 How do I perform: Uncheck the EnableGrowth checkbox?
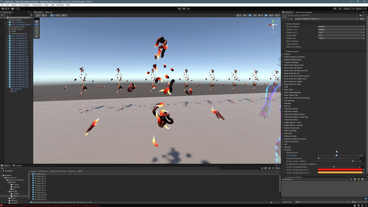319,152
